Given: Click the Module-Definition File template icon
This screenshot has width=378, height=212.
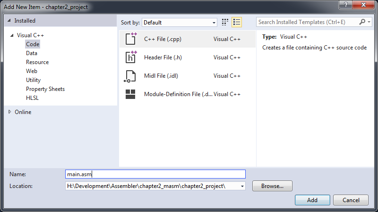Looking at the screenshot, I should point(131,94).
